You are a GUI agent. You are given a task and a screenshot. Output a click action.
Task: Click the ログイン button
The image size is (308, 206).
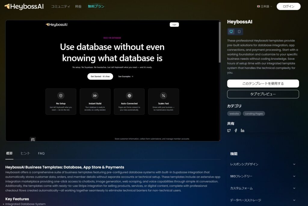(x=288, y=7)
